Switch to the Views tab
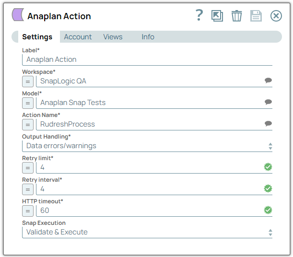Screen dimensions: 293x257 coord(113,37)
